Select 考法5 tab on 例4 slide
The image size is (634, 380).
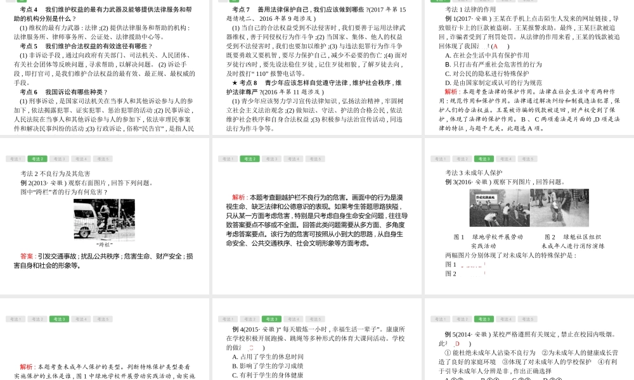click(x=315, y=319)
